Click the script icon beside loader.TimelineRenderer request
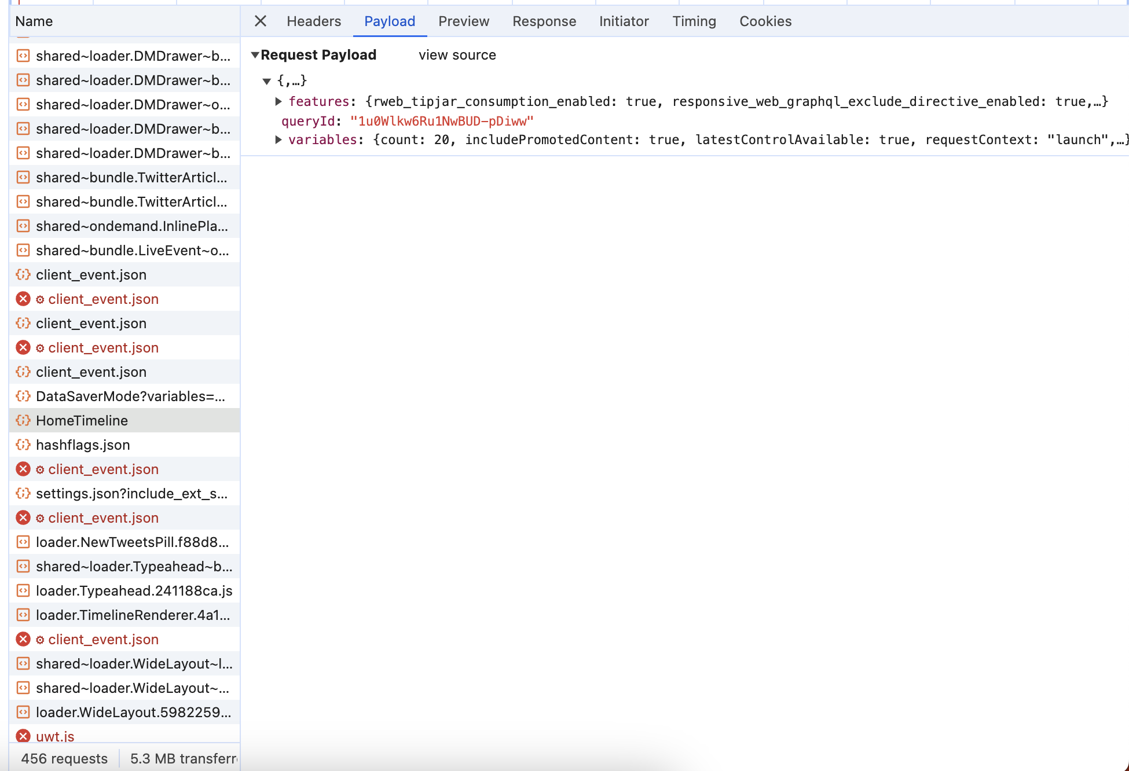The image size is (1129, 771). click(x=23, y=615)
